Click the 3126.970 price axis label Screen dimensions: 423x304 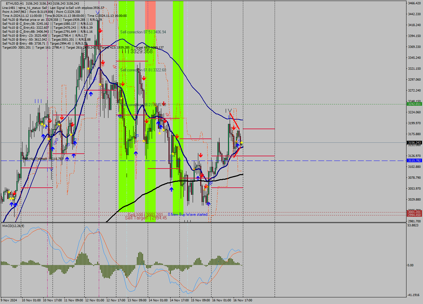pos(414,156)
